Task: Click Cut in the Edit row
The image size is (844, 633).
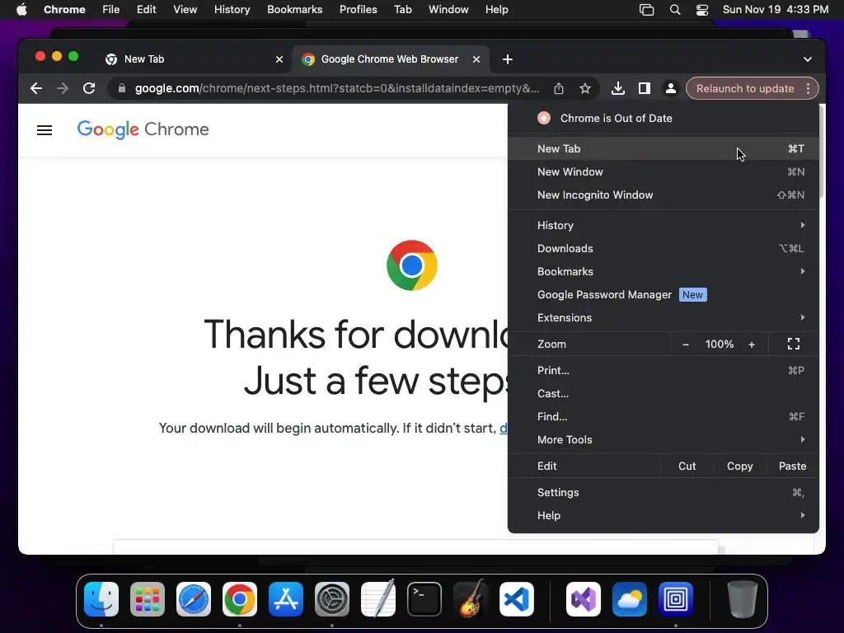Action: click(687, 467)
